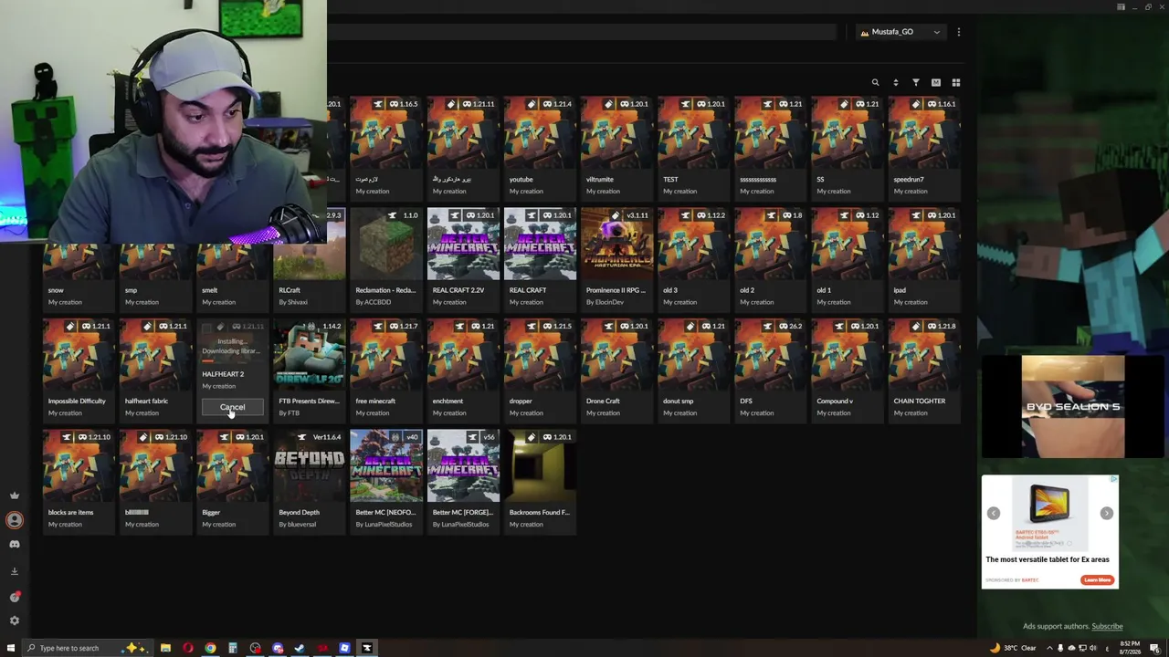1169x657 pixels.
Task: Launch Opera from the taskbar
Action: 188,648
